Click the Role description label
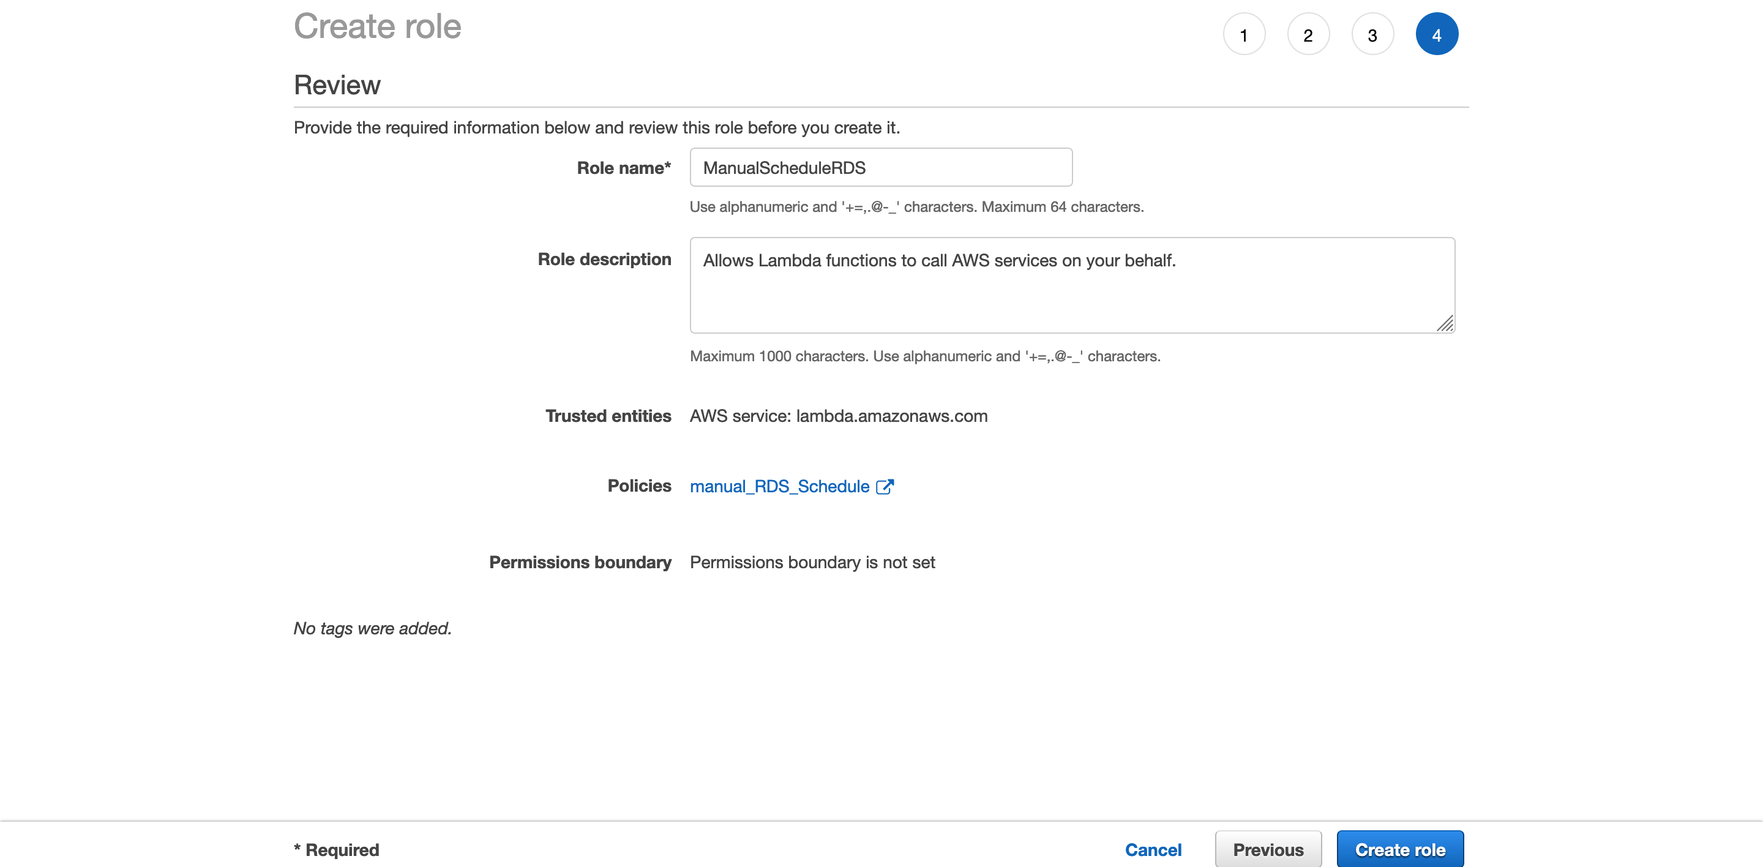1763x867 pixels. point(604,260)
